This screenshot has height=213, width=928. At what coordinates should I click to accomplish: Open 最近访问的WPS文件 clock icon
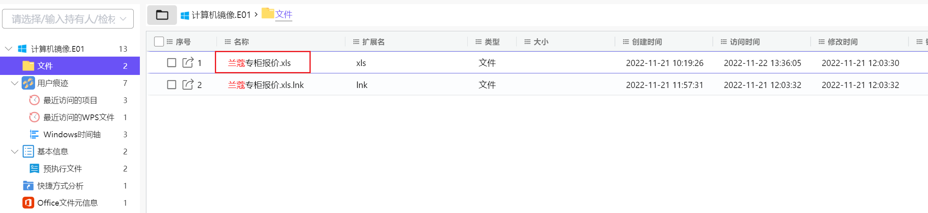click(x=35, y=117)
